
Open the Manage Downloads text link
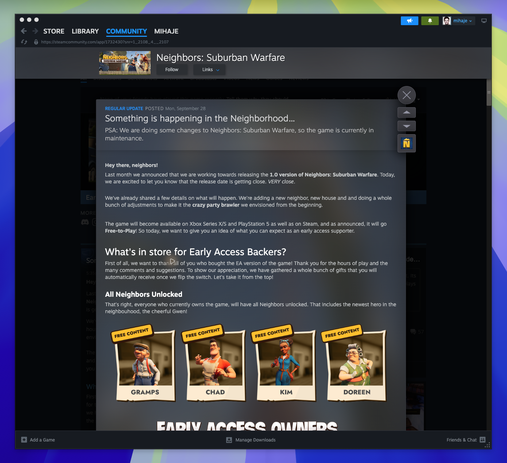click(x=255, y=440)
